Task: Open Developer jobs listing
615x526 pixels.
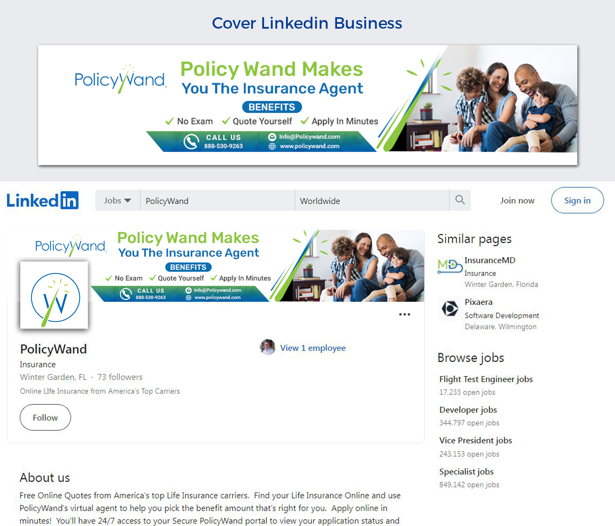Action: pyautogui.click(x=468, y=410)
